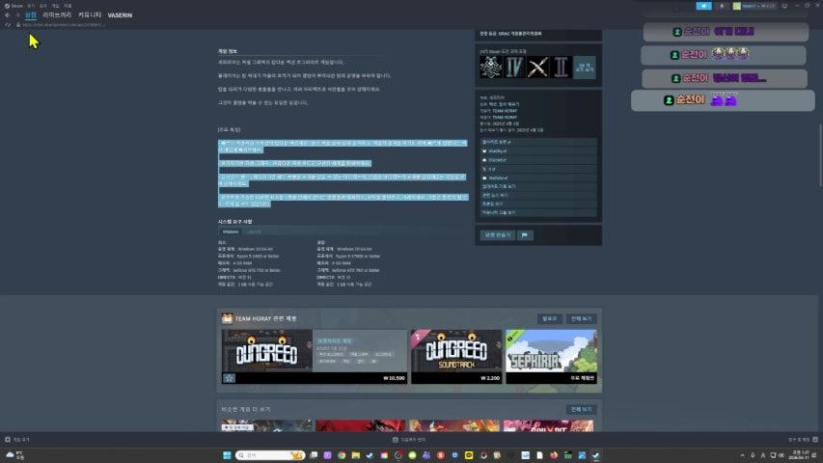
Task: Open the 'II' achievement icon
Action: (562, 68)
